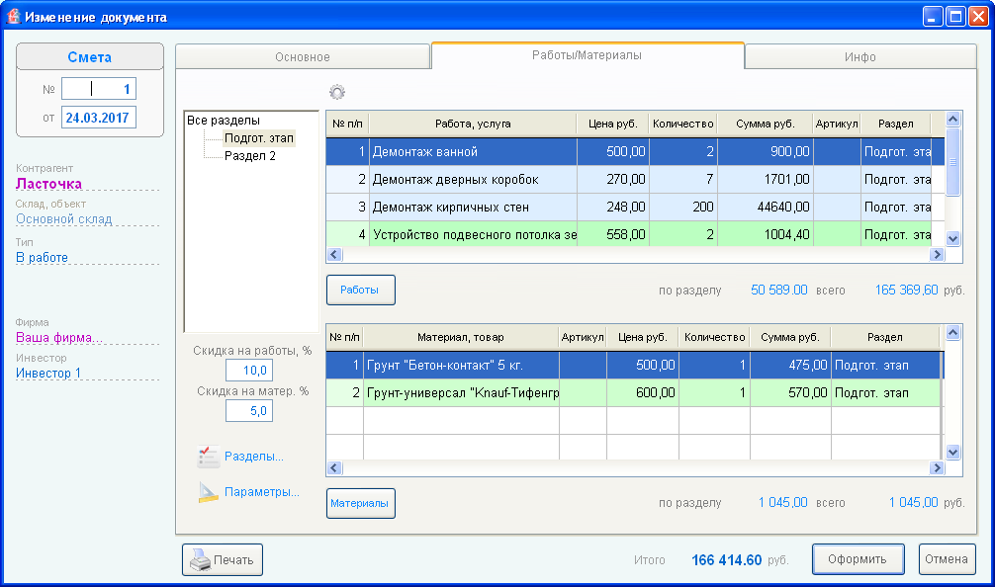Click the price cell 270,00
This screenshot has width=995, height=587.
(x=613, y=180)
